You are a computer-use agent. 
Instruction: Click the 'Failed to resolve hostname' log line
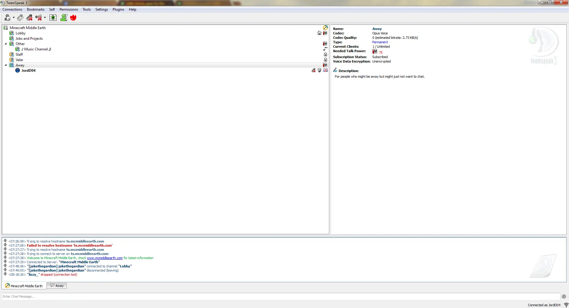[70, 245]
